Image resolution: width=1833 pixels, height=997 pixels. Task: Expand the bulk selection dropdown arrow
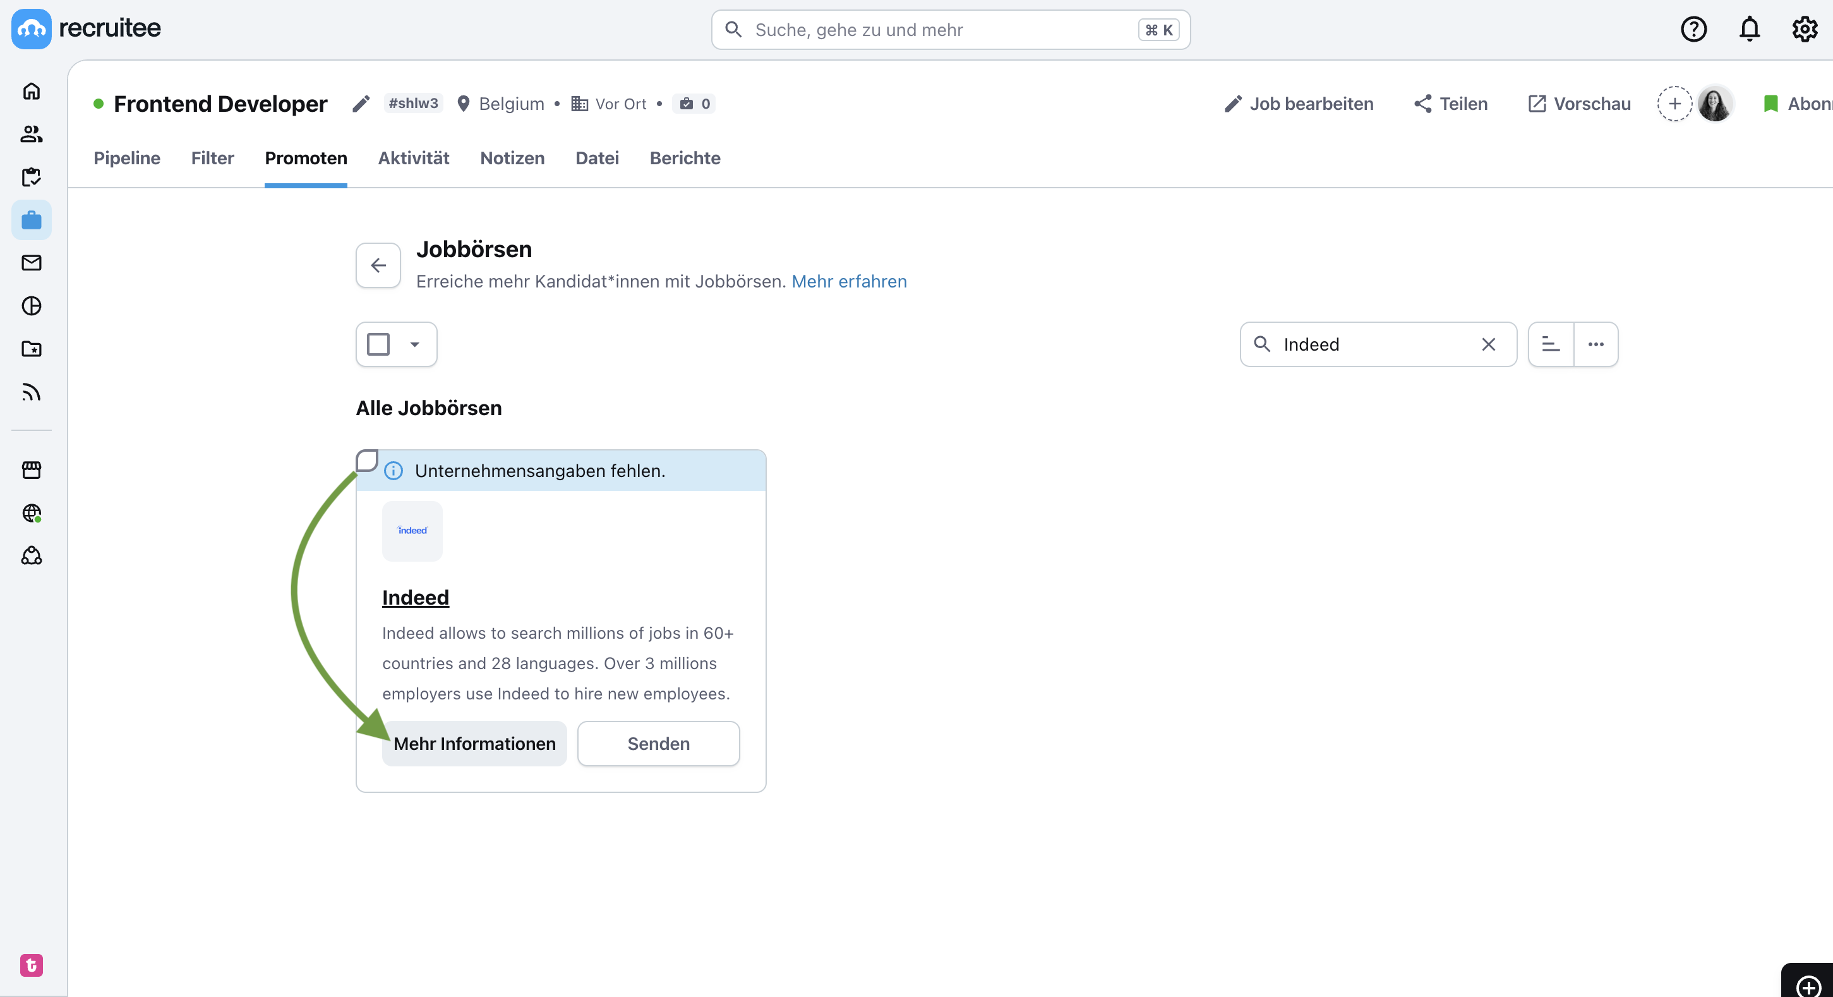pos(415,344)
